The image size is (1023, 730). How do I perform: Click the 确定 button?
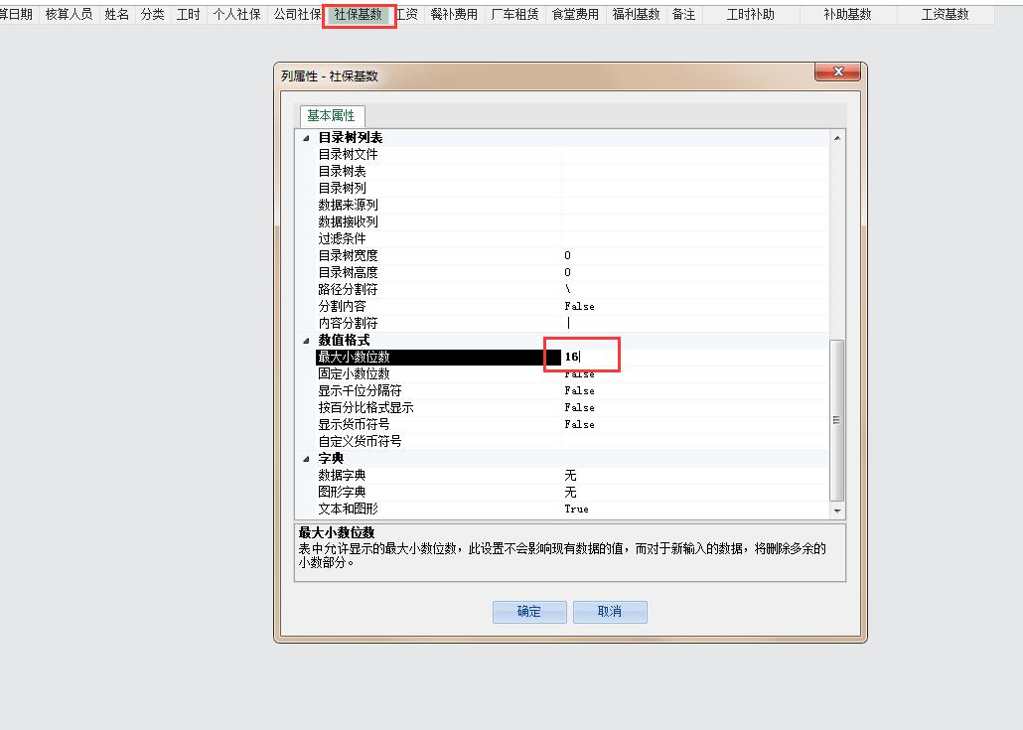529,612
